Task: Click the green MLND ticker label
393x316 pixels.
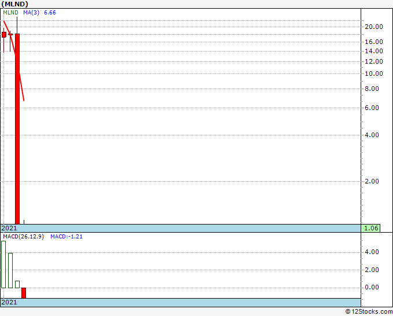Action: tap(10, 13)
